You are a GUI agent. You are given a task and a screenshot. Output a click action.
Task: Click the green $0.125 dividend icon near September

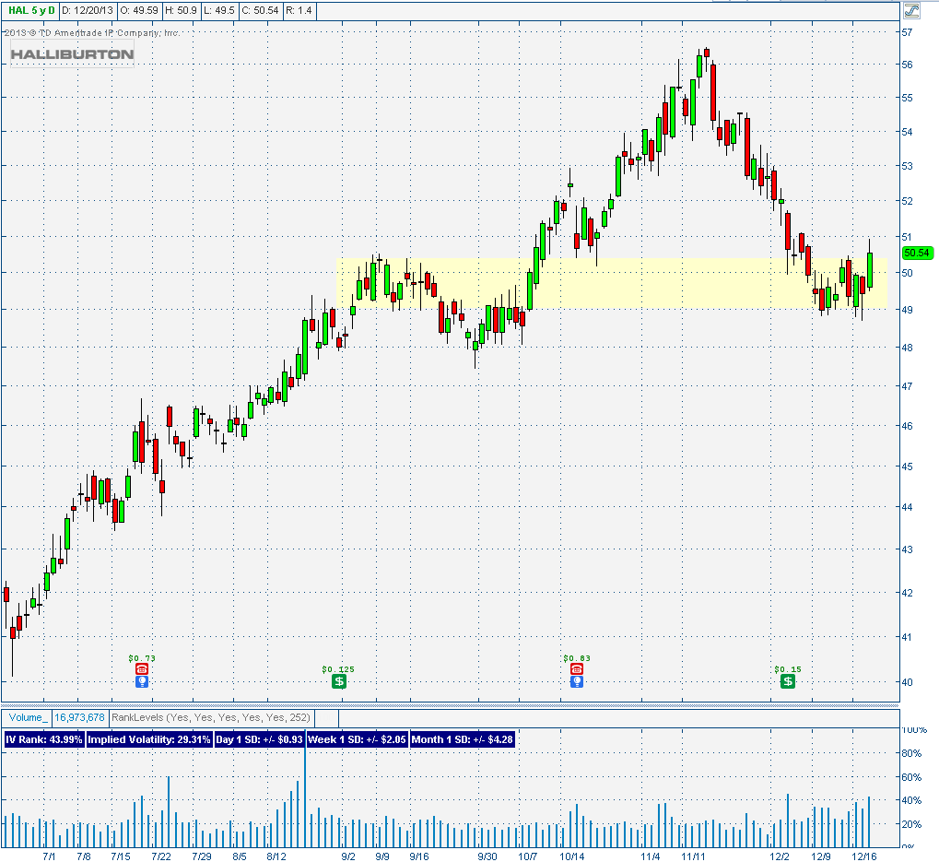[x=338, y=681]
